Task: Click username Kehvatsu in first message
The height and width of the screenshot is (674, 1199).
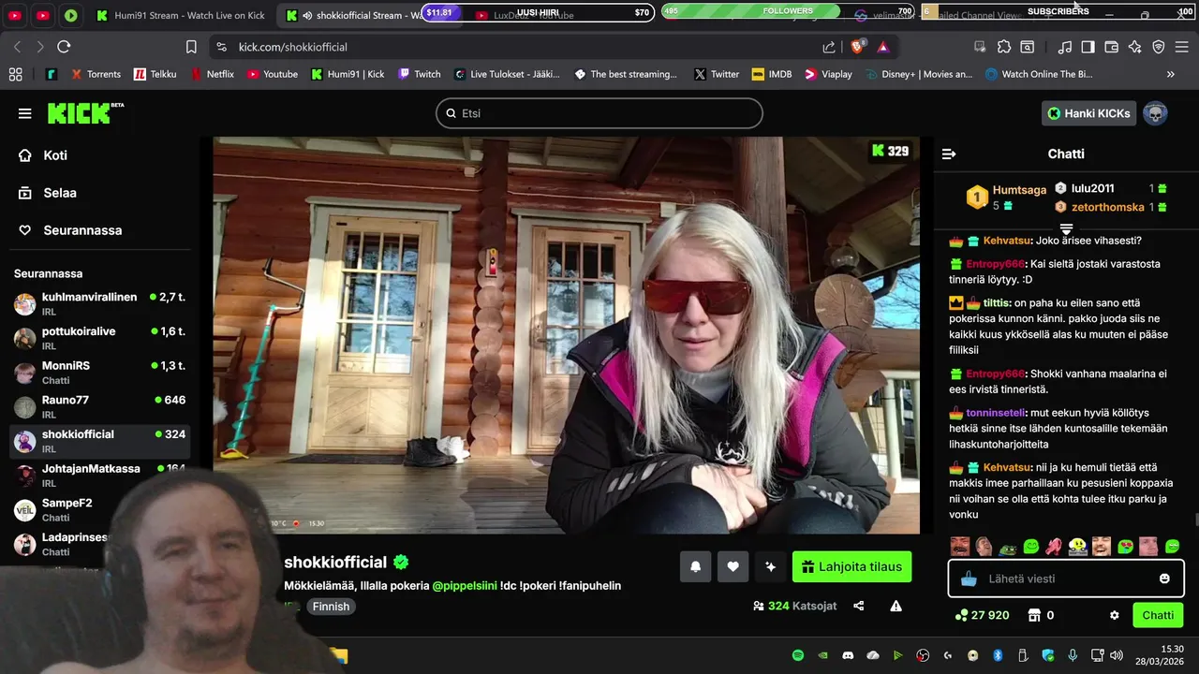Action: tap(1007, 241)
